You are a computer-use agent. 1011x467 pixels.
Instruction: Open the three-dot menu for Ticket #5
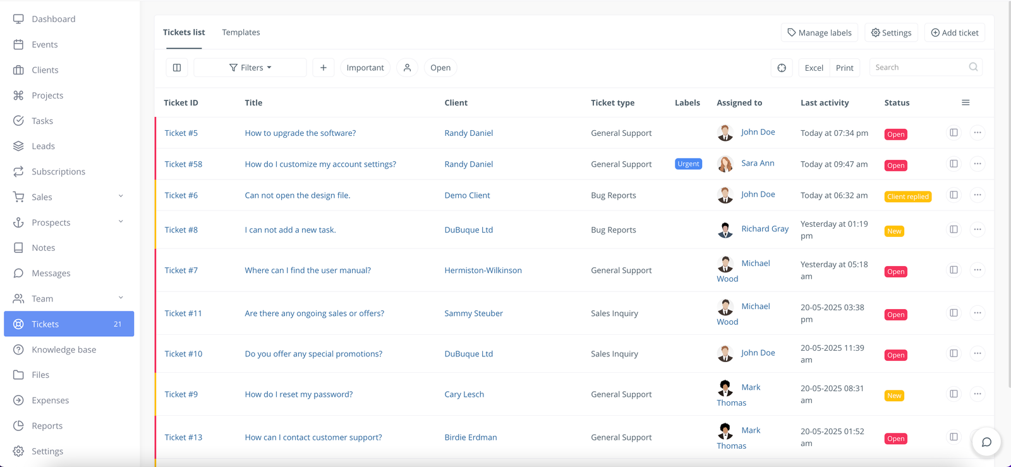coord(977,133)
